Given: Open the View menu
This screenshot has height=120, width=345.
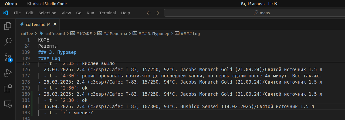Looking at the screenshot, I should (66, 13).
